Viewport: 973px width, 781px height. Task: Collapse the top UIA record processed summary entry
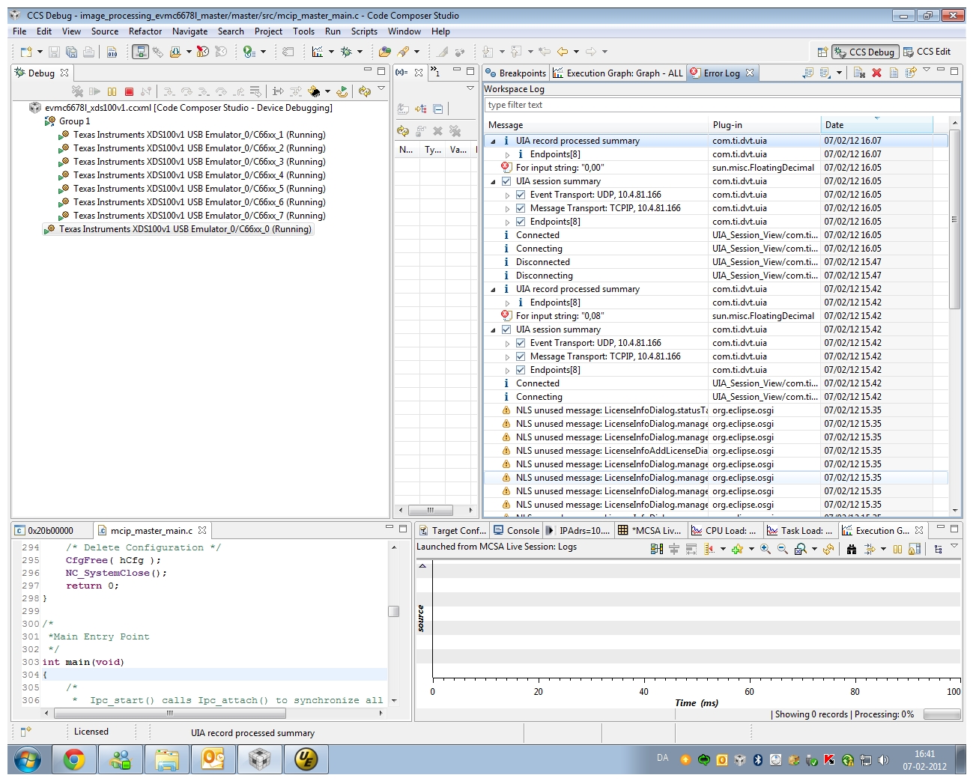(493, 141)
